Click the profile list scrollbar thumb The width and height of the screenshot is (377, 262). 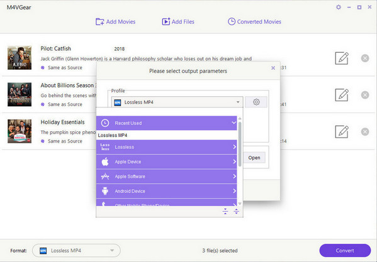point(240,145)
